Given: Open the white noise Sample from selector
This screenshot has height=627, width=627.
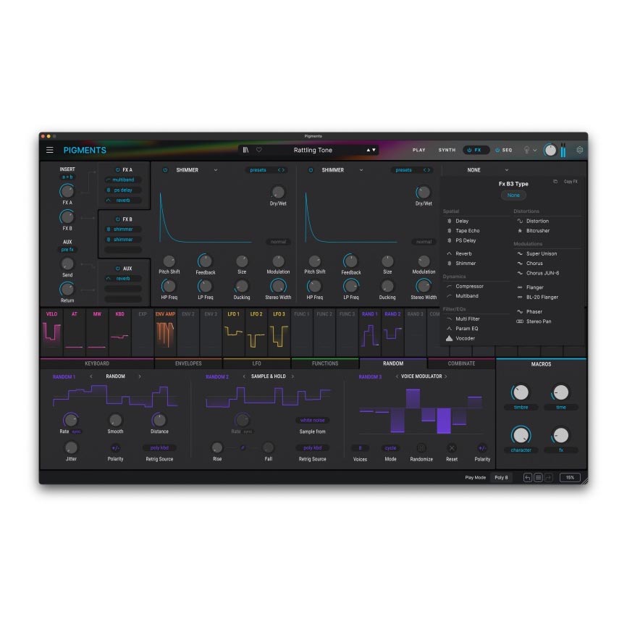Looking at the screenshot, I should (312, 421).
